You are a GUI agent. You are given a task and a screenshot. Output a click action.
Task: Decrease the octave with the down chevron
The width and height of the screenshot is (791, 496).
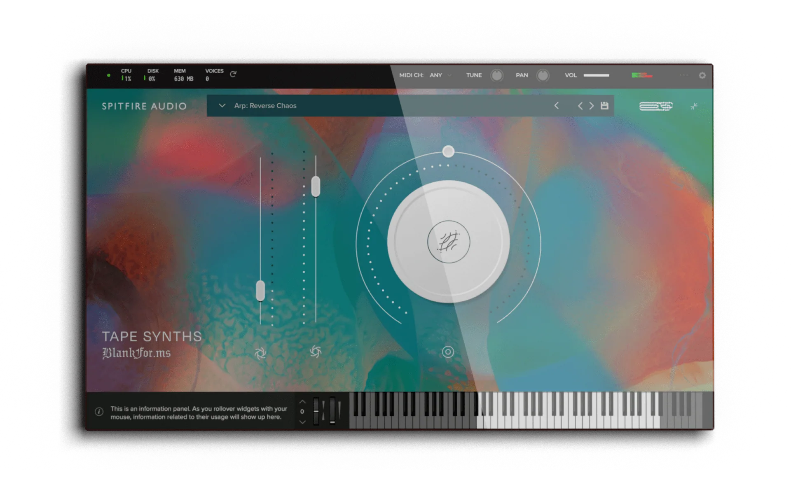point(302,422)
